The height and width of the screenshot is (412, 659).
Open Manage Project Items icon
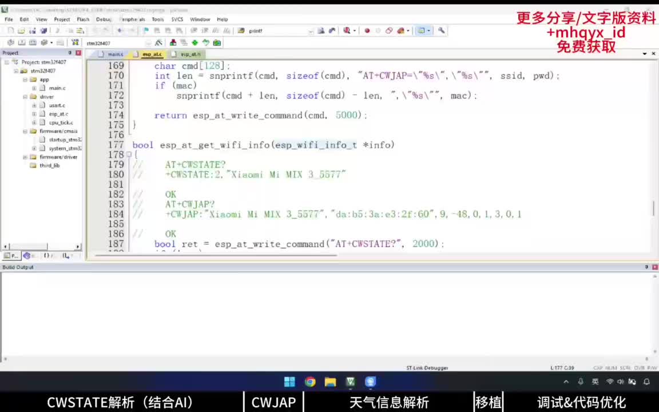pos(173,43)
